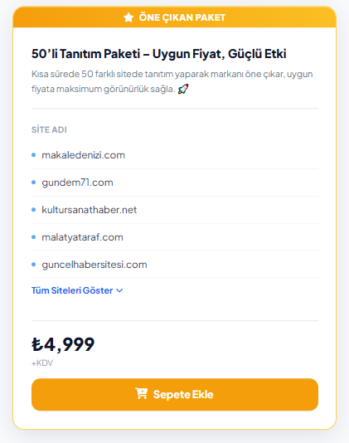Click the '50'li Tanıtım Paketi' heading
Viewport: 349px width, 443px height.
pyautogui.click(x=158, y=54)
